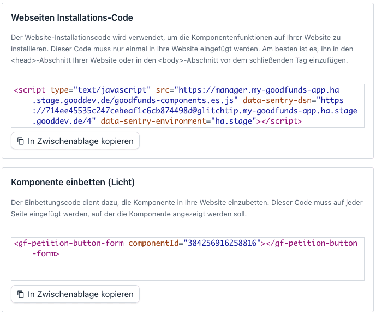Click the 'data-sentry-dsn' attribute text

point(277,100)
